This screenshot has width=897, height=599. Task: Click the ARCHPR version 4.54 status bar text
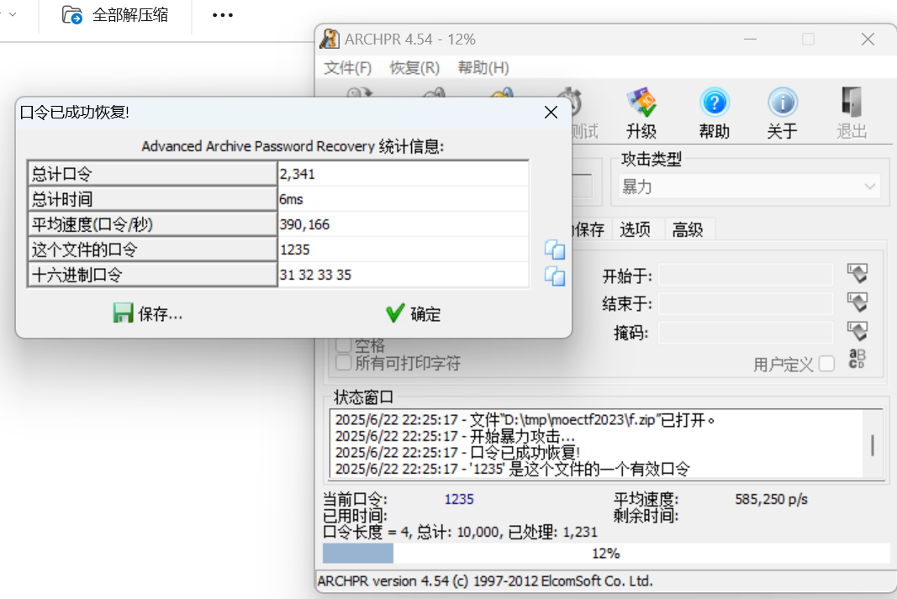click(485, 581)
